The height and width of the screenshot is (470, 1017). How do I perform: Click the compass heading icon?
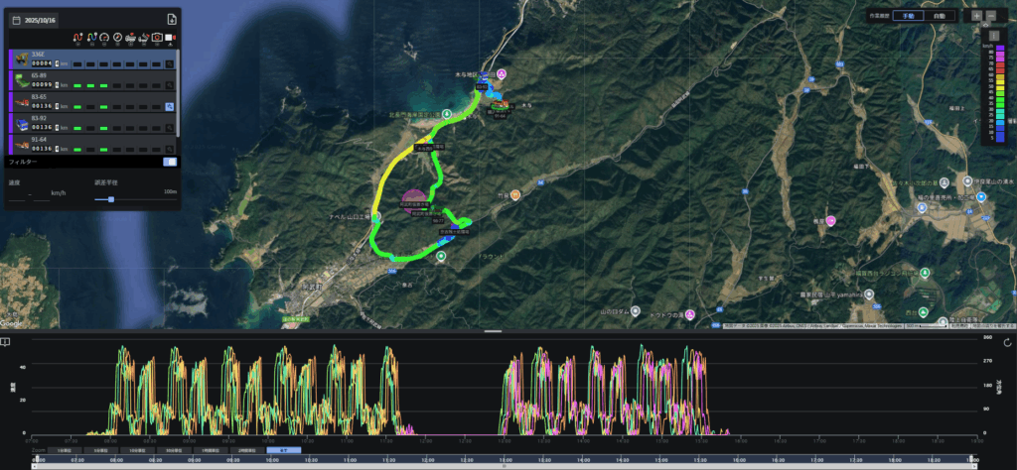pos(117,37)
